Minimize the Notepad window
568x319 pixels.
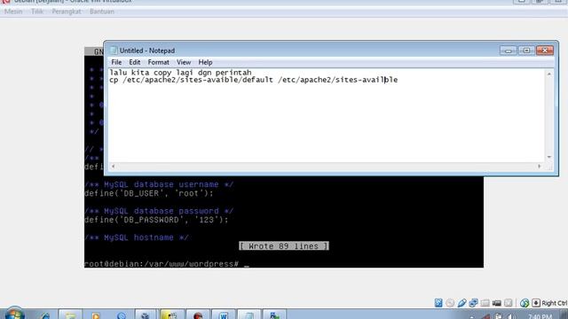tap(509, 51)
